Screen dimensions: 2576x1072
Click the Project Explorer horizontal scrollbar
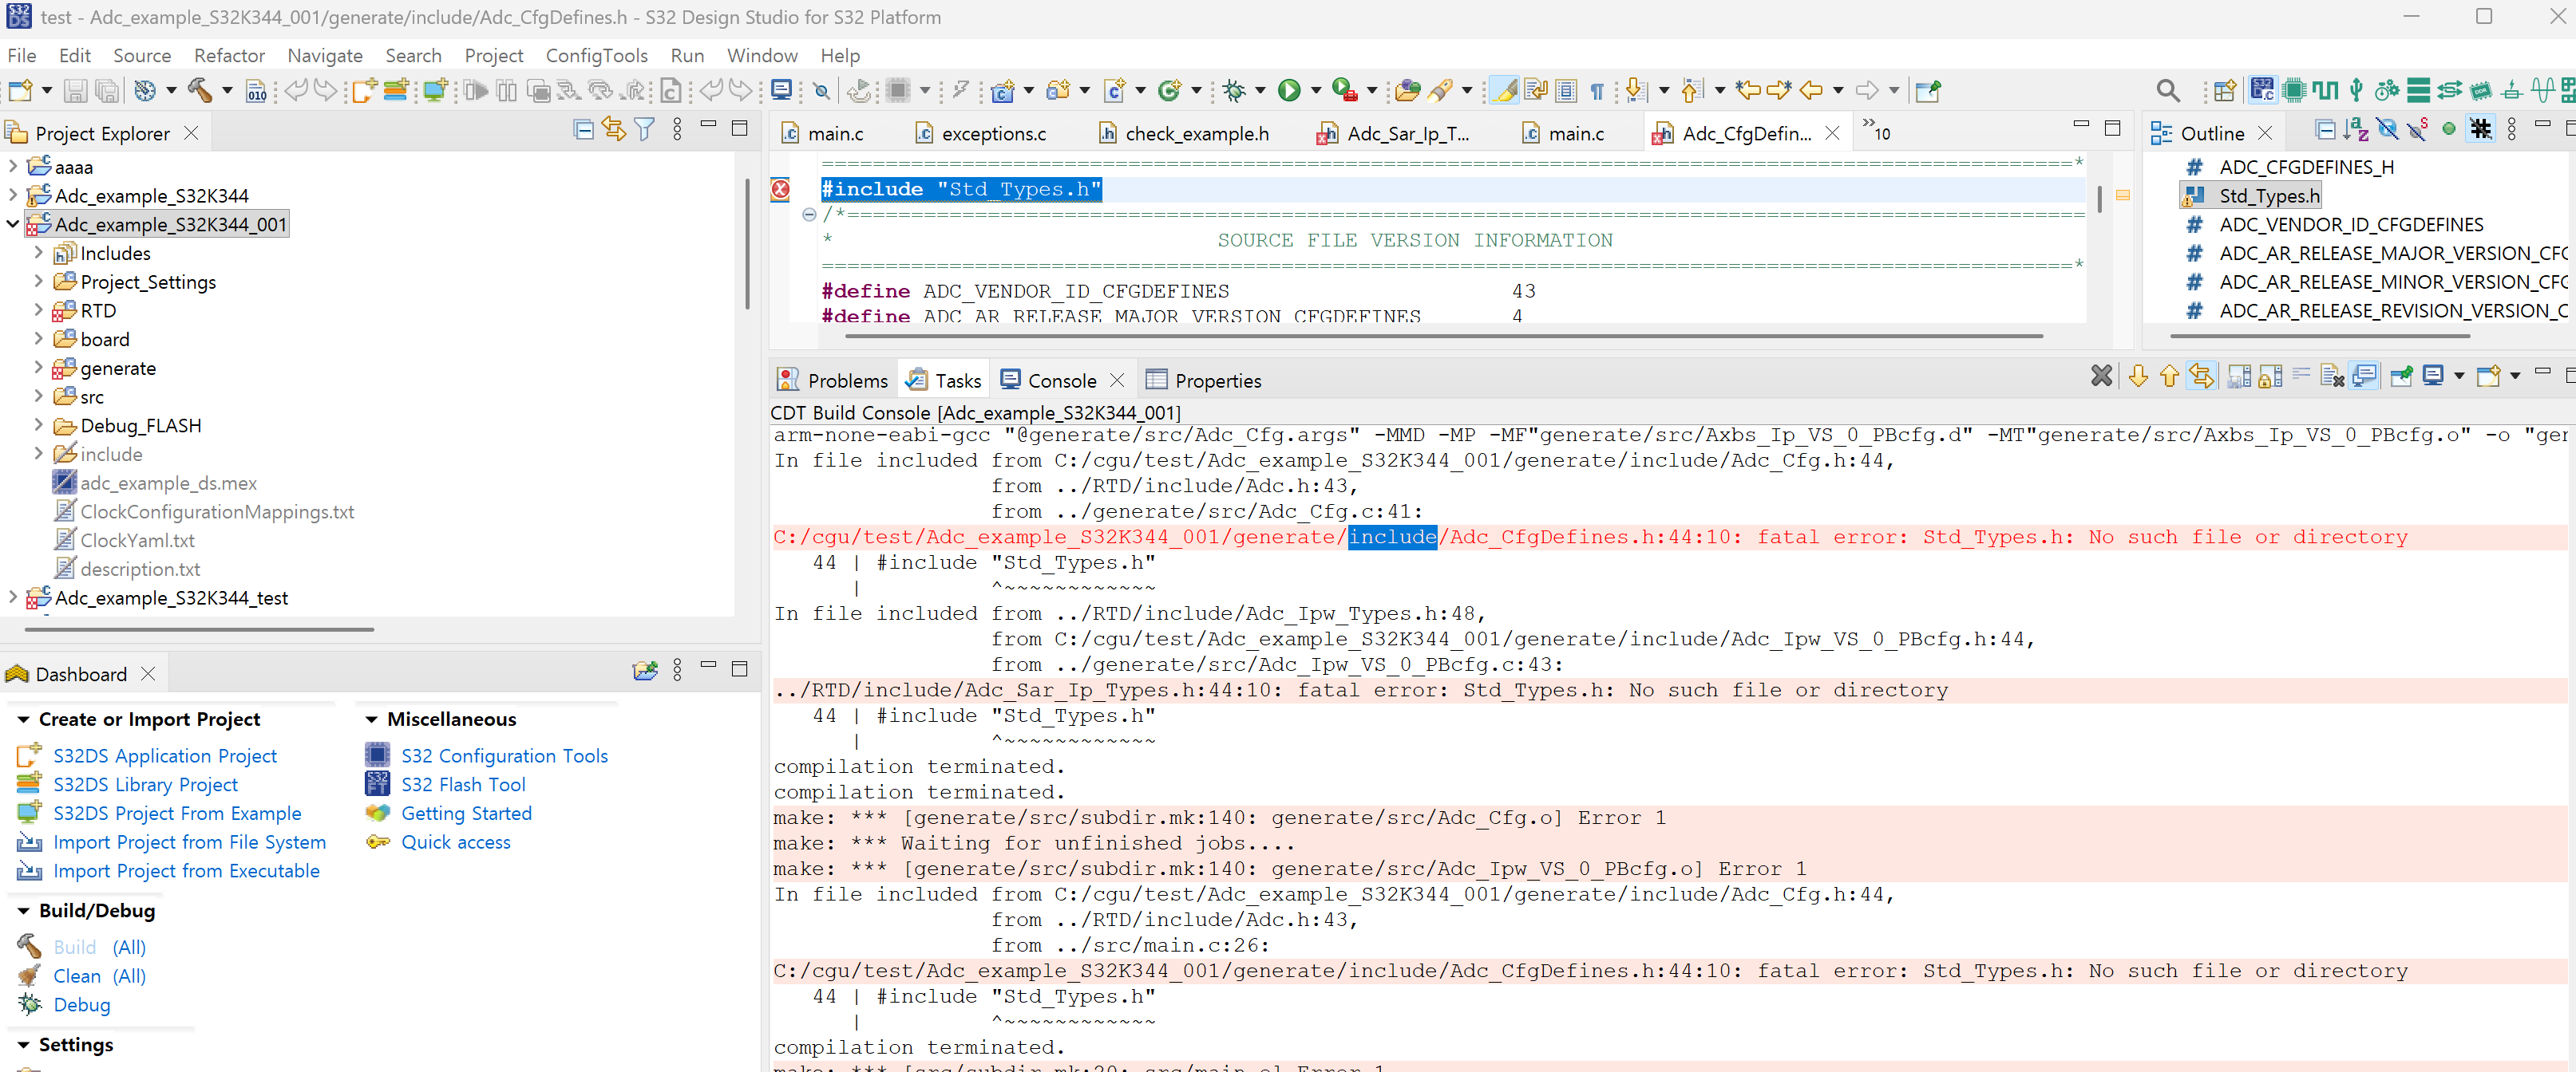coord(199,629)
